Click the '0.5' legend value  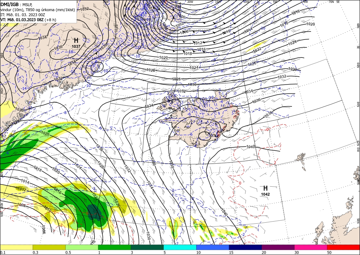point(68,252)
